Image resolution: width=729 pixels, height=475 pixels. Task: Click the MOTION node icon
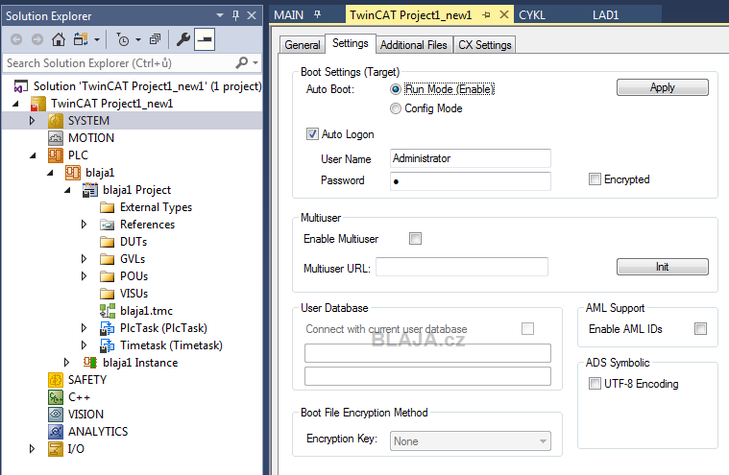click(x=56, y=138)
